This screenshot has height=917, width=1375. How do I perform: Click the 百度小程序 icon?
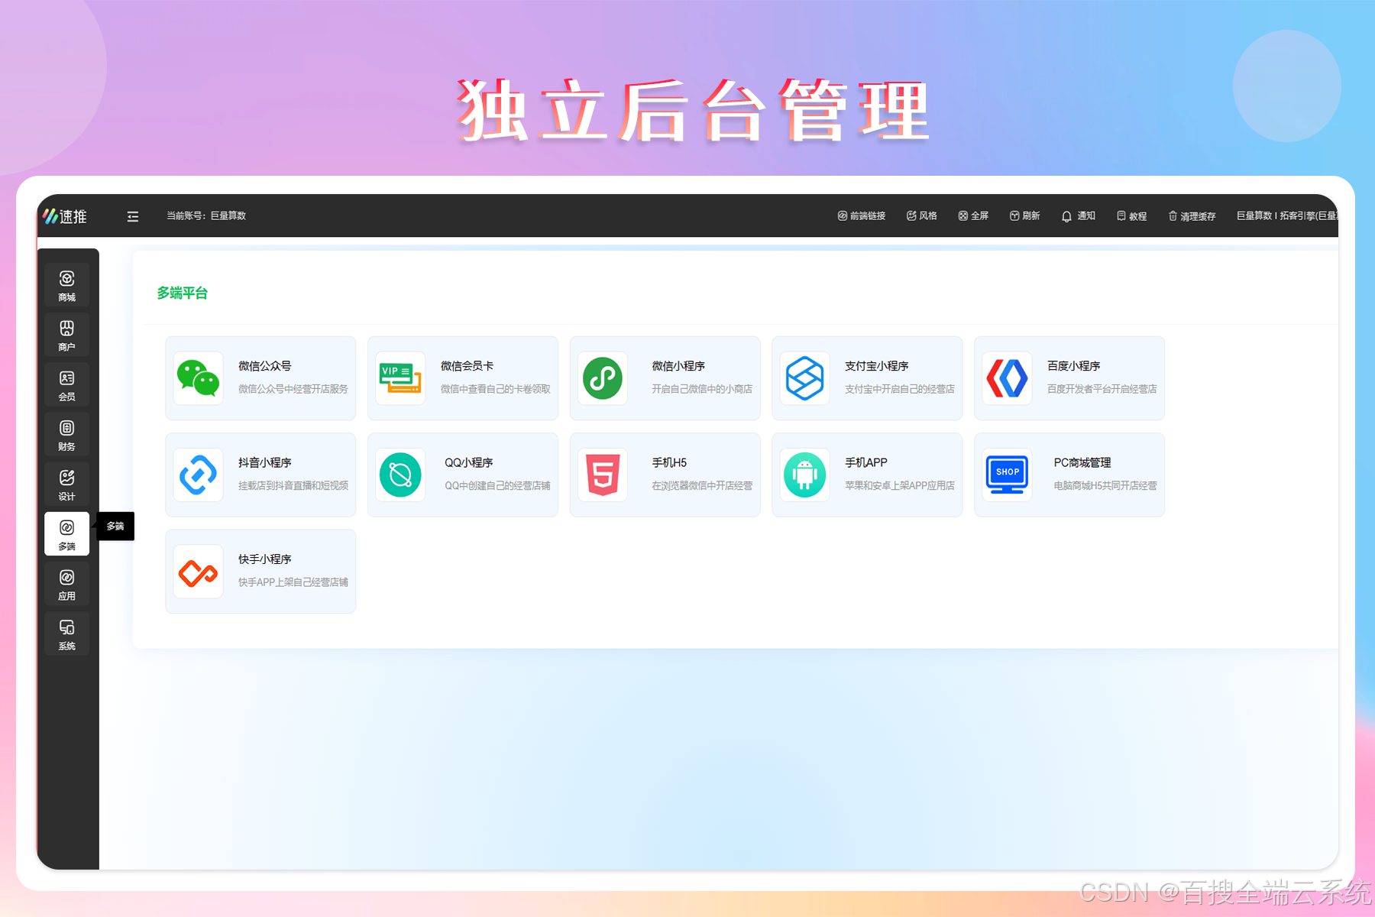point(1008,378)
